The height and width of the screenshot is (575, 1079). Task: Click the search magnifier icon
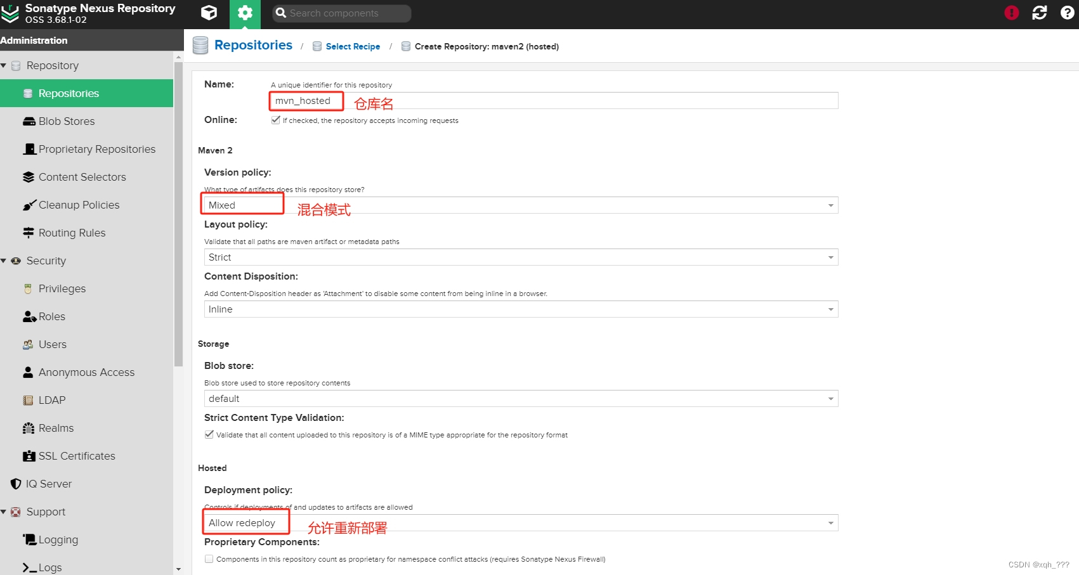click(x=281, y=13)
